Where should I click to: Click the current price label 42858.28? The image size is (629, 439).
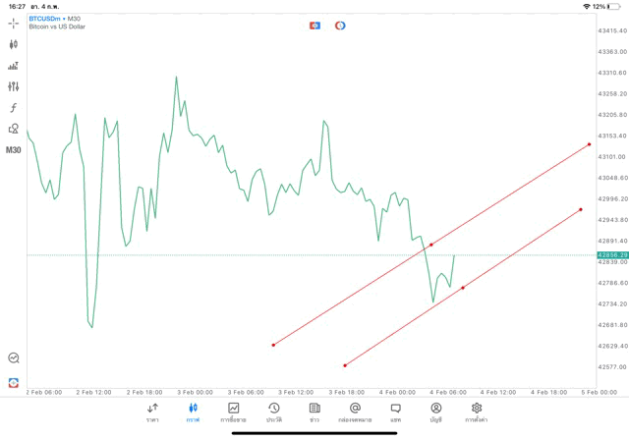[x=611, y=255]
